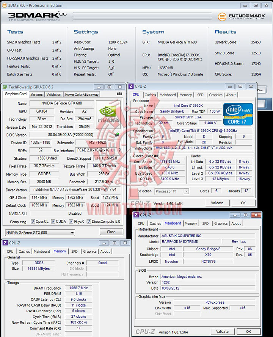Click the 3DMark06 logo
The image size is (273, 337).
coord(37,16)
